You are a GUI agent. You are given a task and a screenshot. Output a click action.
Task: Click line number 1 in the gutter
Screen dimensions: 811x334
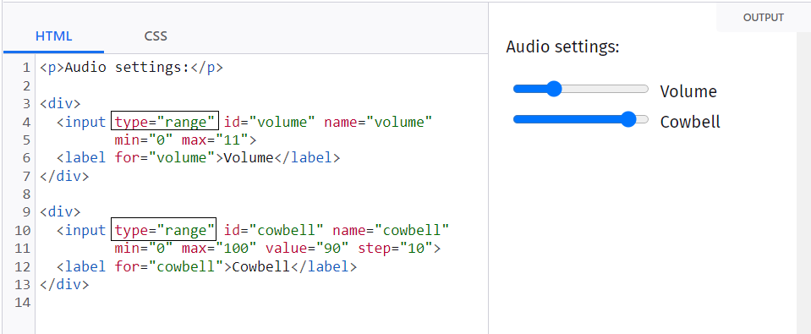click(x=26, y=68)
